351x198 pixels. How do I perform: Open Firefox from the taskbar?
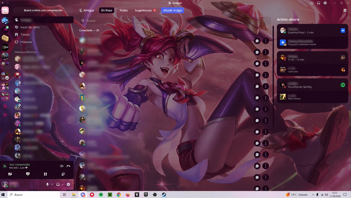coord(128,194)
